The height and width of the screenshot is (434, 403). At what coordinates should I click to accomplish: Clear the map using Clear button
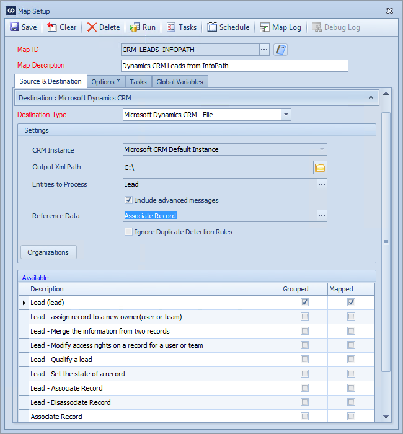(x=62, y=27)
